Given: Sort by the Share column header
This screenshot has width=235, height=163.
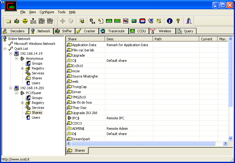Looking at the screenshot, I should (x=85, y=39).
